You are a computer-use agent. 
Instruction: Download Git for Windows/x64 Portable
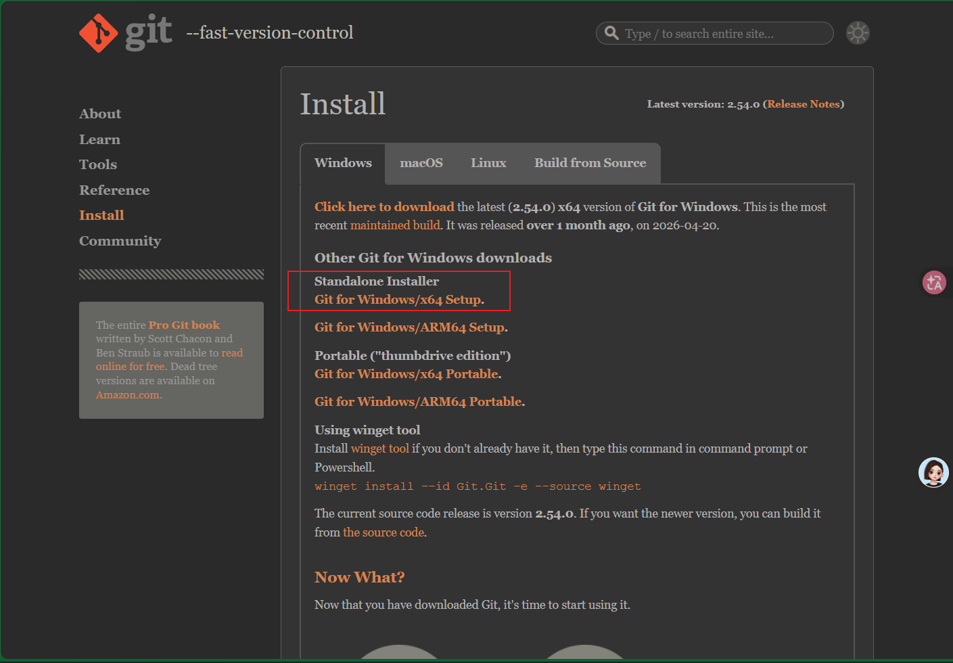point(408,374)
